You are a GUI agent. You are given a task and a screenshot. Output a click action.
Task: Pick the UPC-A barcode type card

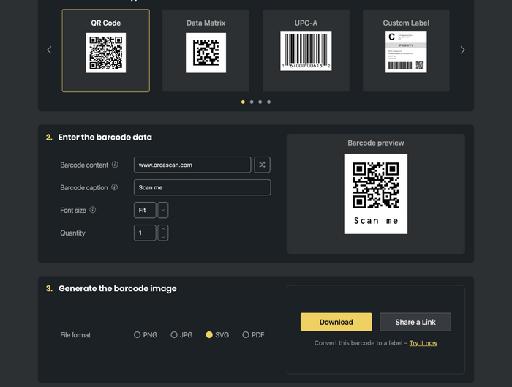coord(306,50)
